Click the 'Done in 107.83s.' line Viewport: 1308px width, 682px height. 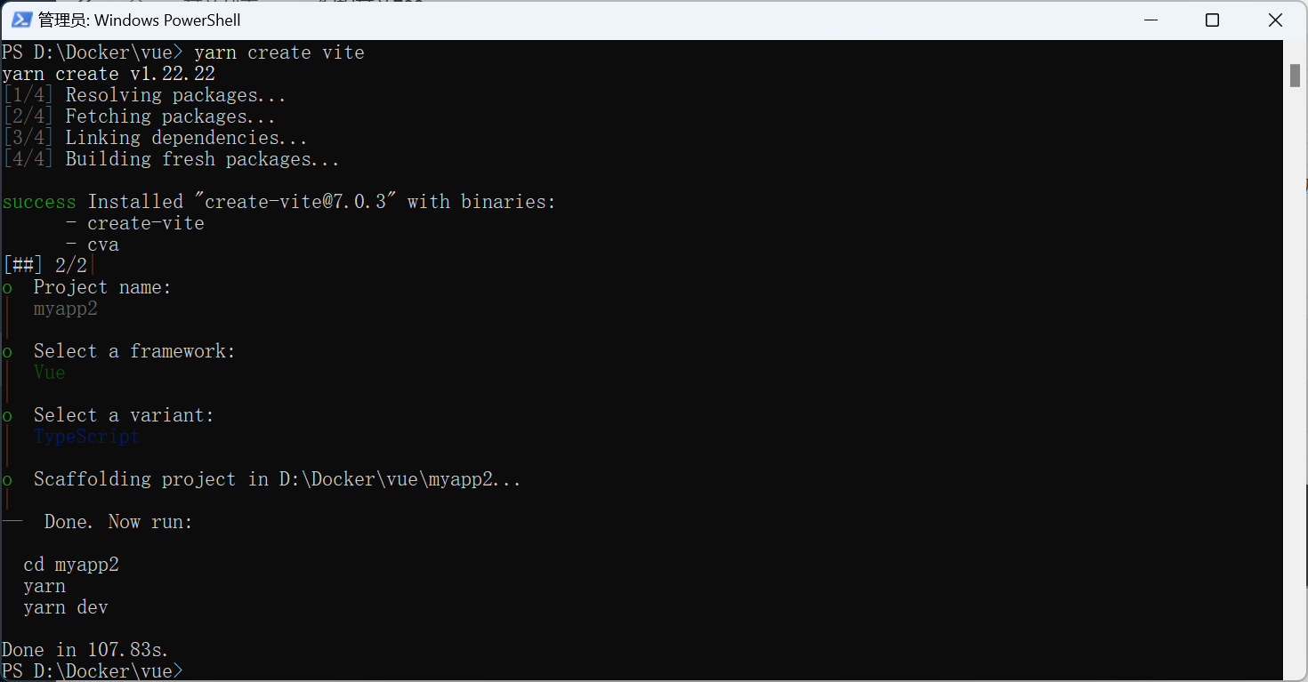coord(85,649)
